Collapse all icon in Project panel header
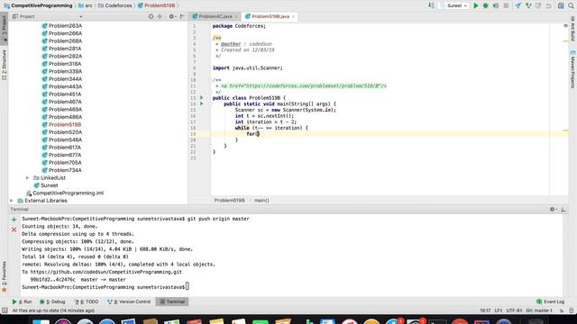This screenshot has height=324, width=577. (x=160, y=16)
